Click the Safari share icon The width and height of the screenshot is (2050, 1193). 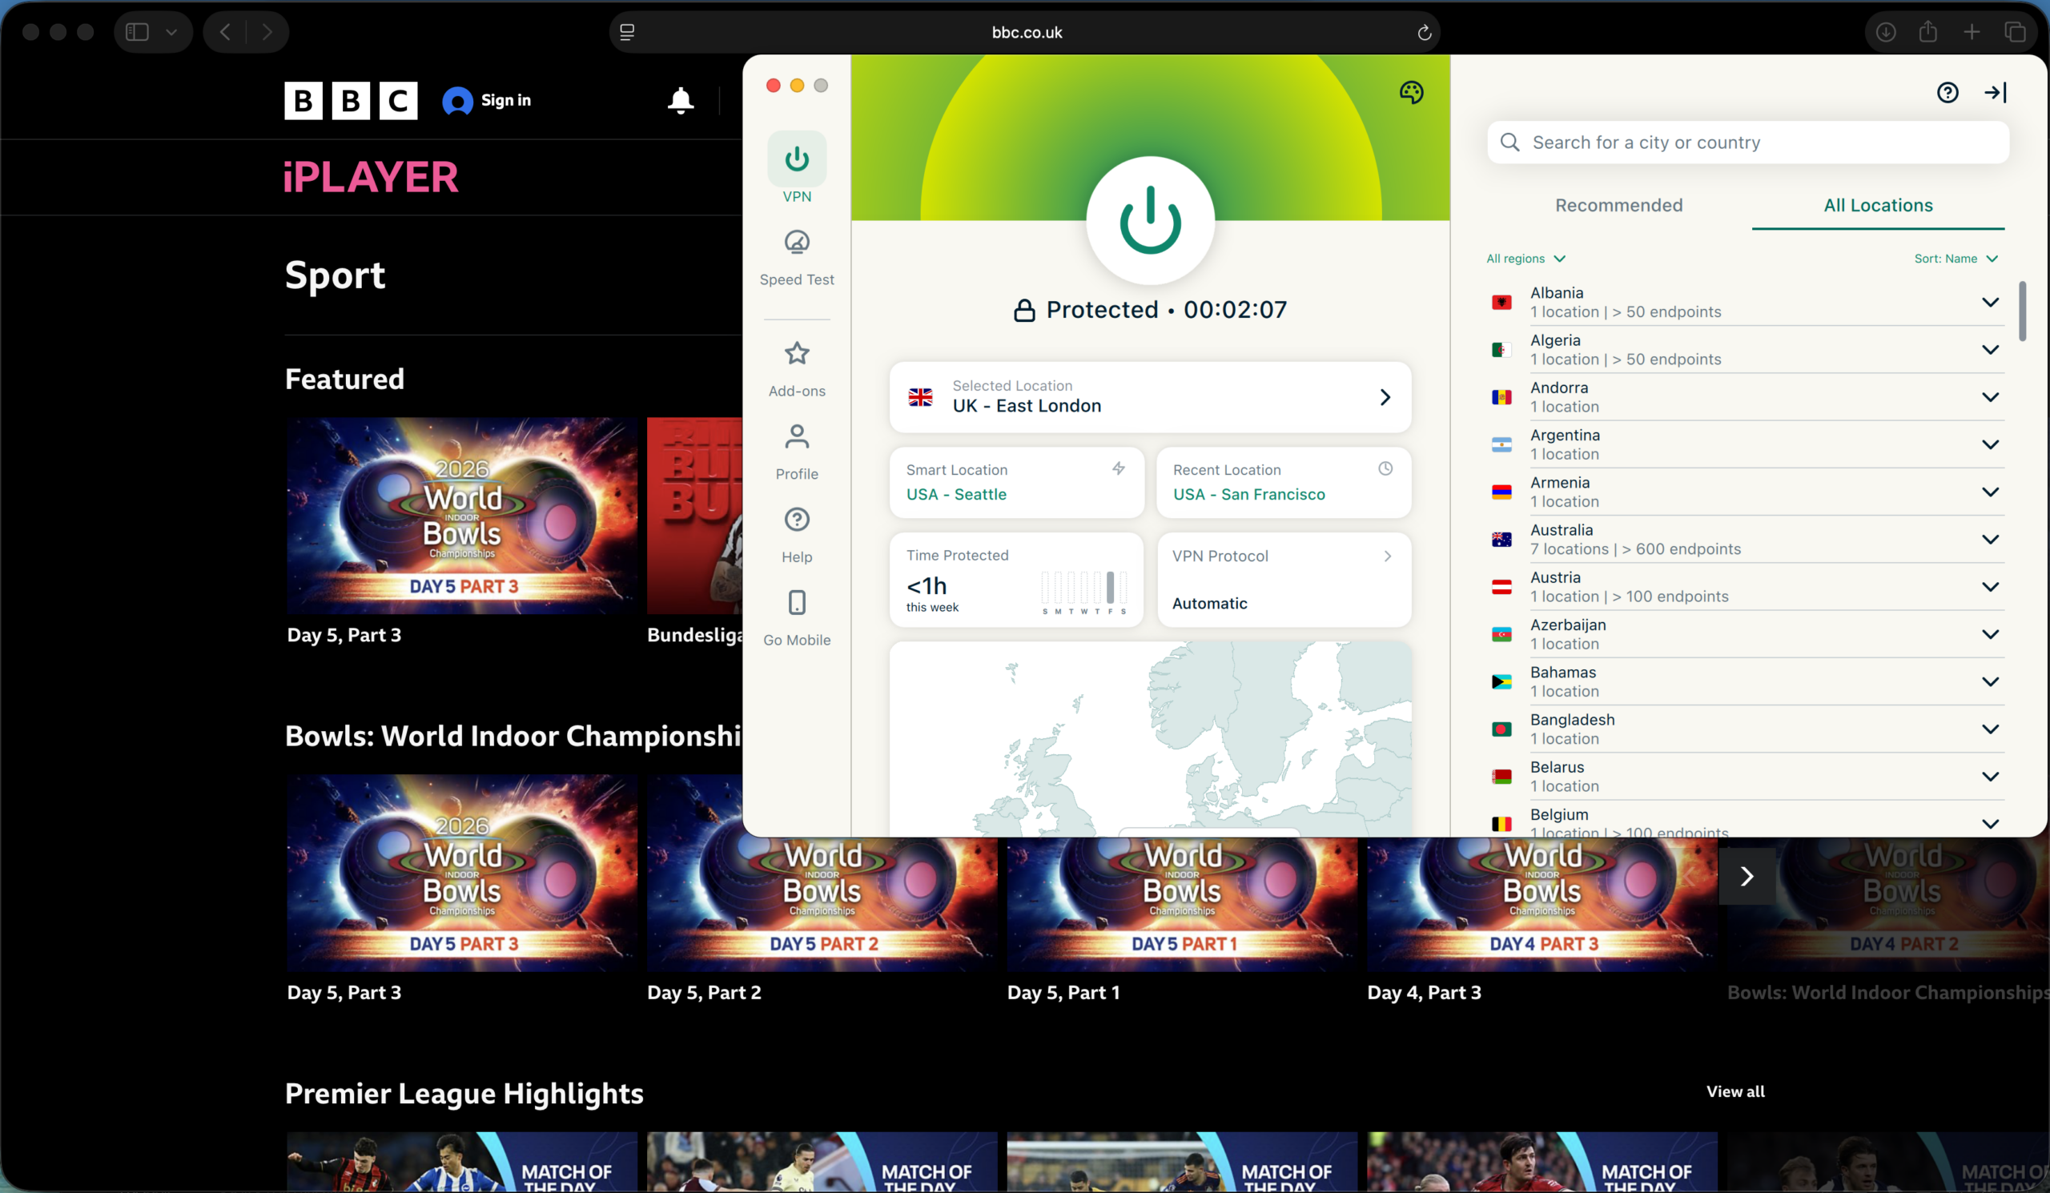click(1928, 32)
